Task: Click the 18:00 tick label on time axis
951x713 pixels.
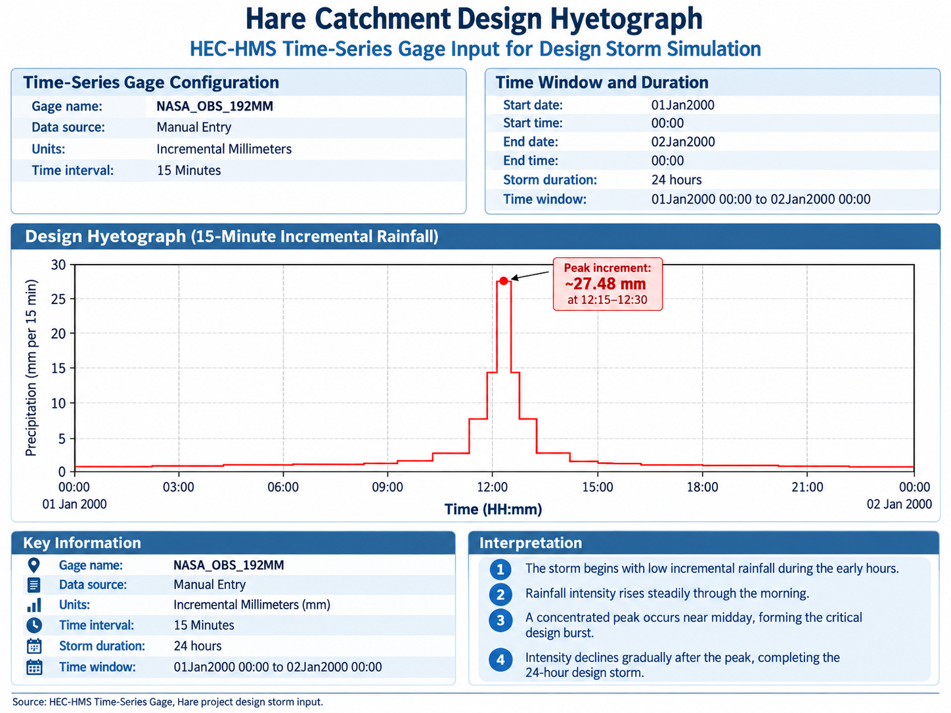Action: (x=702, y=487)
